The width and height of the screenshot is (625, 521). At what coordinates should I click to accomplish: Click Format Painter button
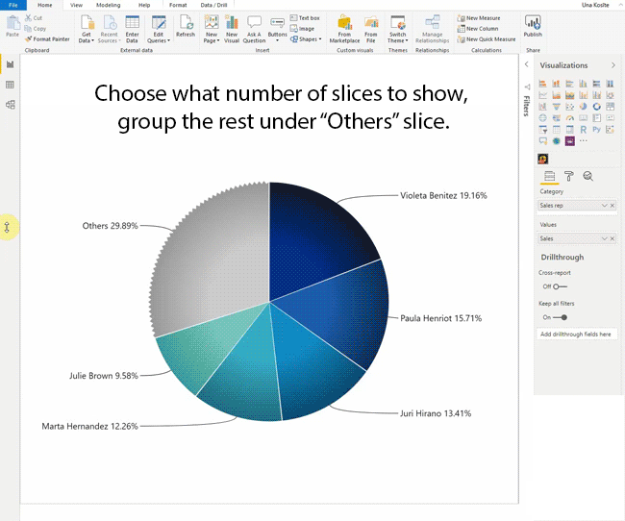pos(47,39)
